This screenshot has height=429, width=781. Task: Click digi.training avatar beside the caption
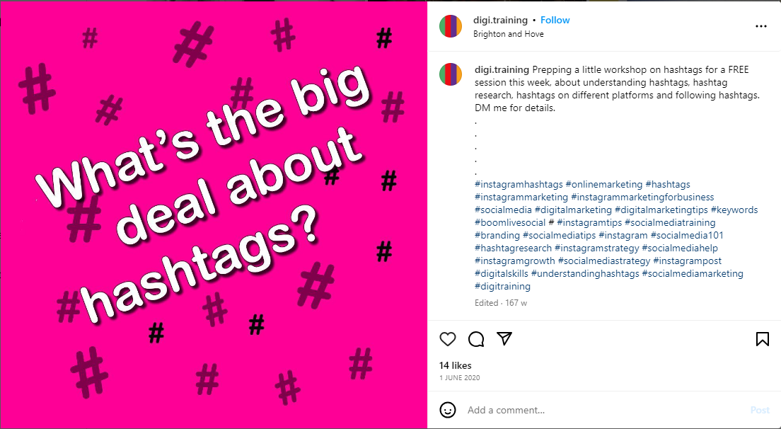click(x=451, y=74)
